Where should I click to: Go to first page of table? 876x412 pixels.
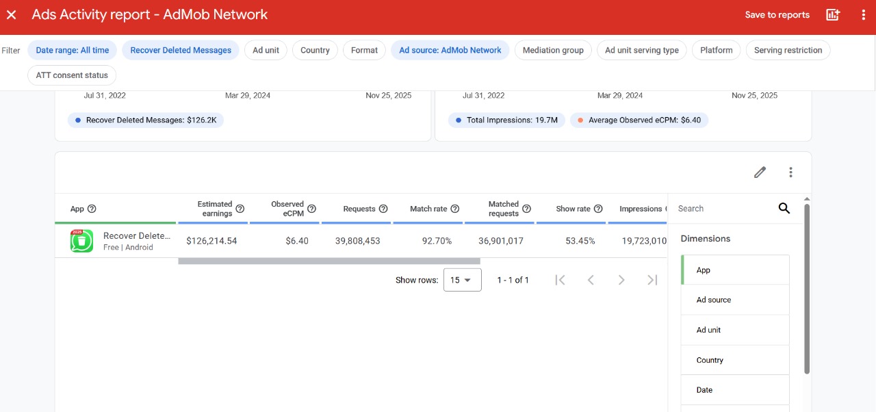560,280
